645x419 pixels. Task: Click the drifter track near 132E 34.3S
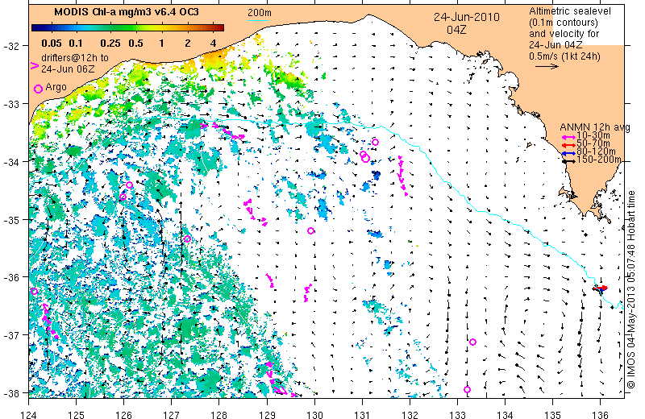pos(402,176)
